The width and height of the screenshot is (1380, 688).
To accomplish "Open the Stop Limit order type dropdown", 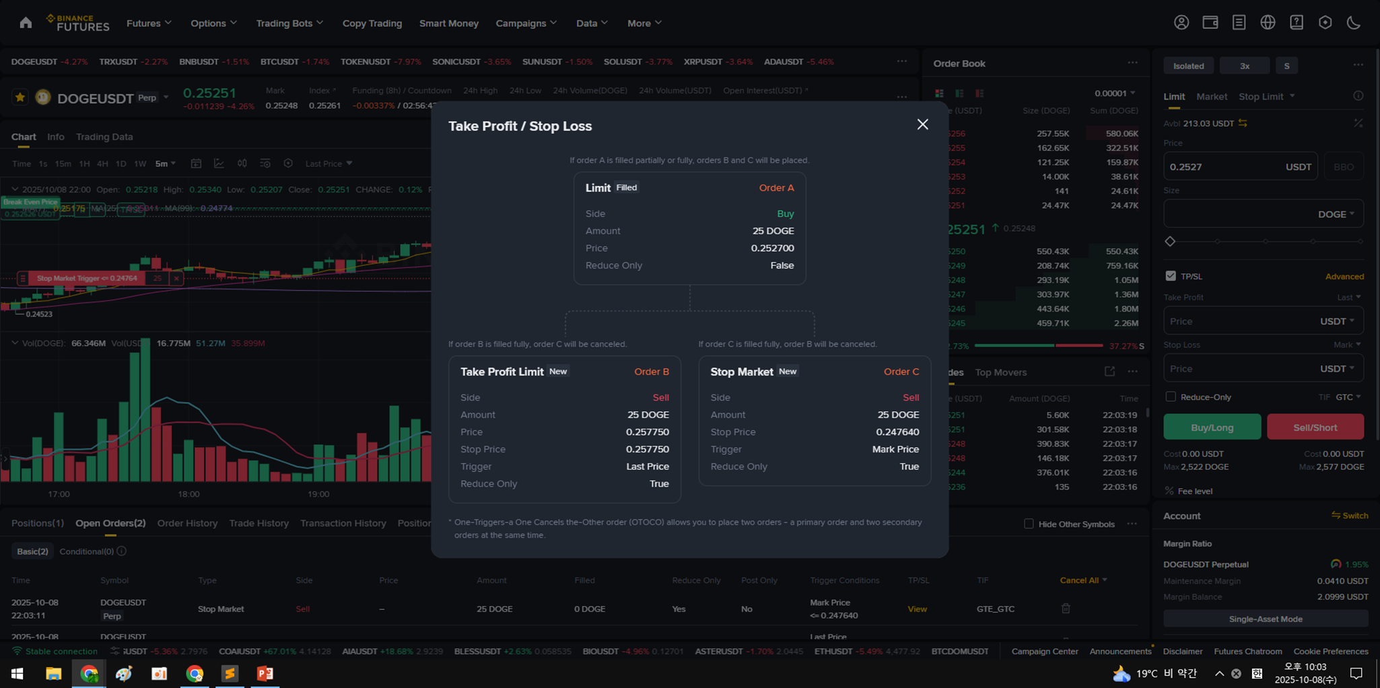I will pos(1266,96).
